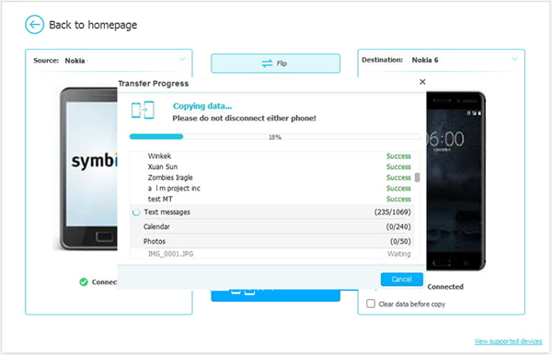
Task: Click the transfer list scrollbar thumb
Action: (x=417, y=177)
